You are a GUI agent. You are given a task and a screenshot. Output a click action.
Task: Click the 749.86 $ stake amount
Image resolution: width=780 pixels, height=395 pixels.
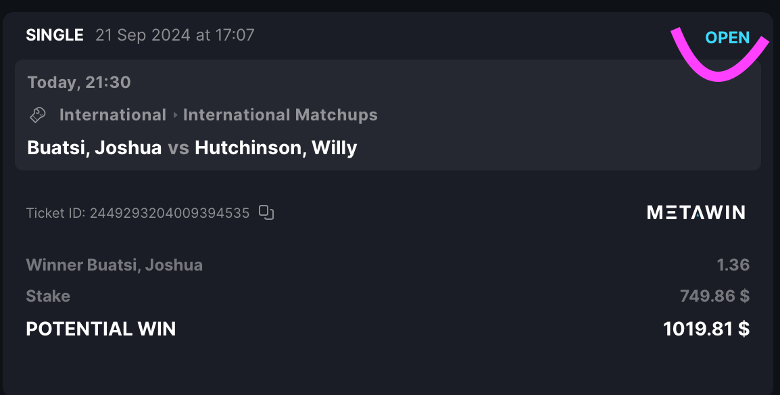point(714,296)
